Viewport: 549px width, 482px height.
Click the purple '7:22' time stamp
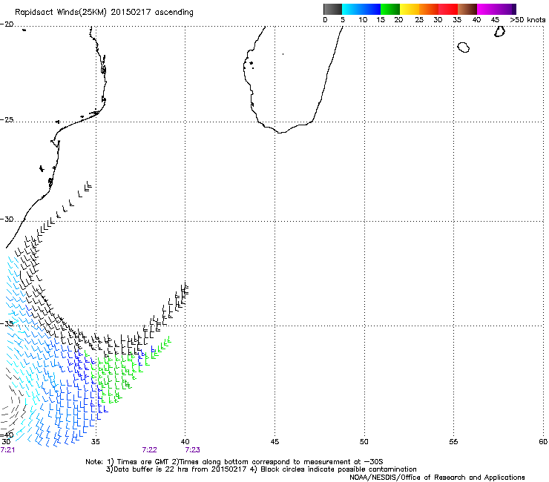tap(150, 450)
